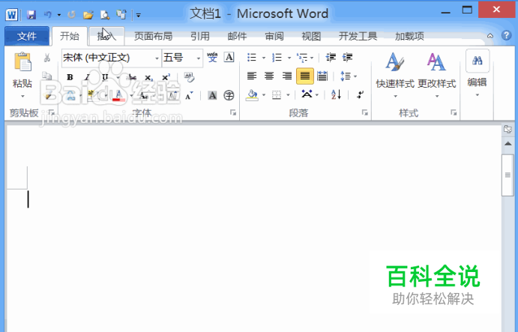This screenshot has height=332, width=518.
Task: Apply the red font color swatch
Action: coord(118,95)
